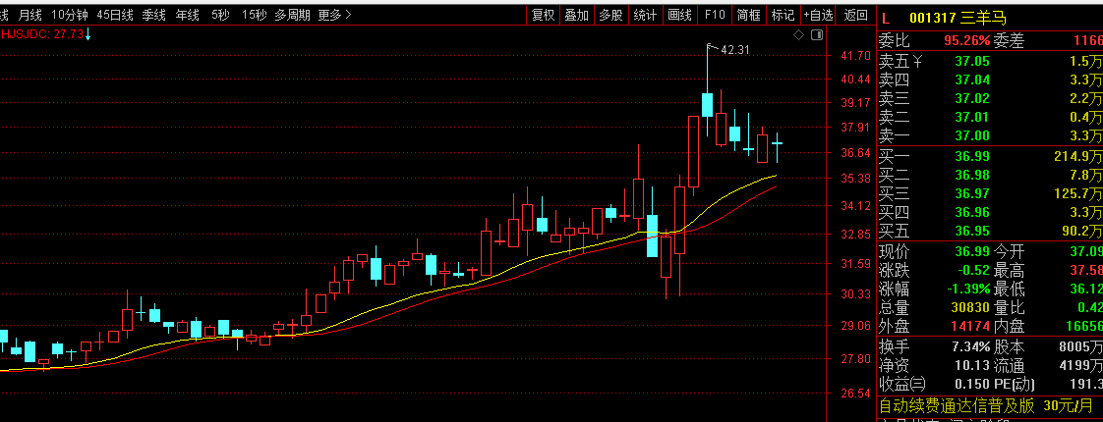The image size is (1103, 422).
Task: Toggle the 简框 simple frame
Action: click(748, 15)
